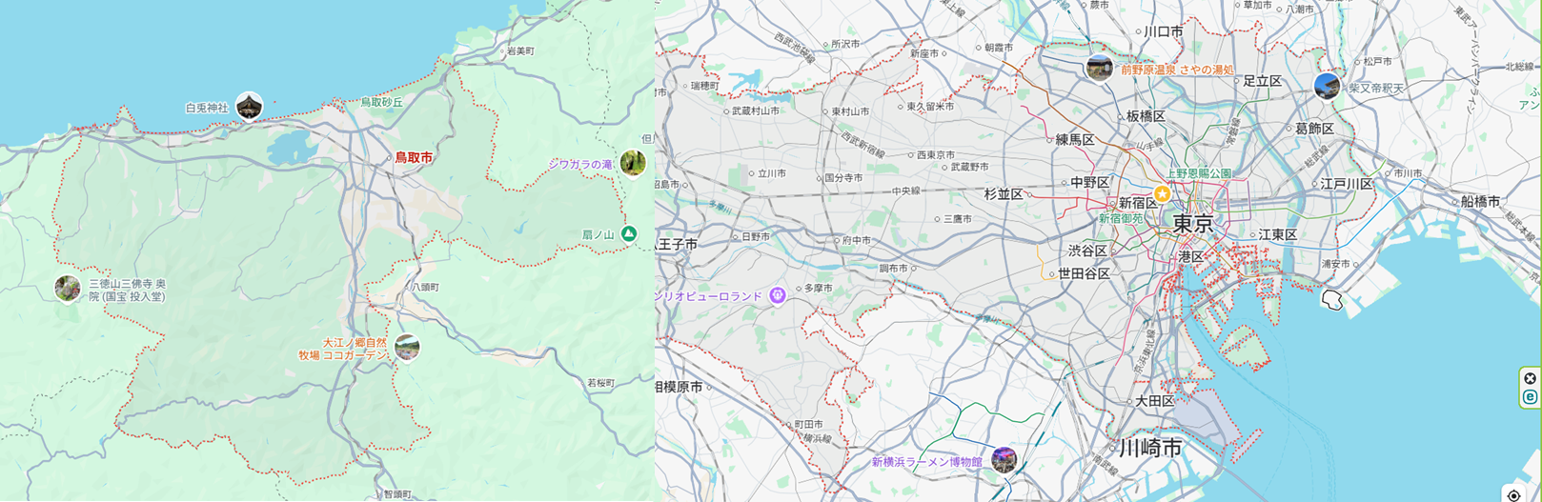The height and width of the screenshot is (502, 1542).
Task: Open the 三徳山三佛寺 奥院 photo marker
Action: 67,289
